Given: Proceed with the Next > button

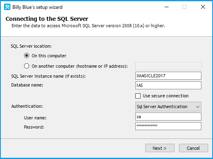Looking at the screenshot, I should click(160, 148).
